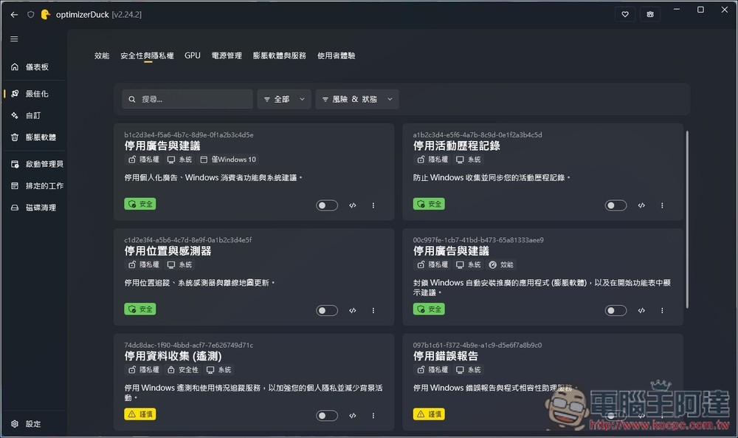
Task: Click the 停用位置與感測器 title text
Action: pyautogui.click(x=168, y=251)
